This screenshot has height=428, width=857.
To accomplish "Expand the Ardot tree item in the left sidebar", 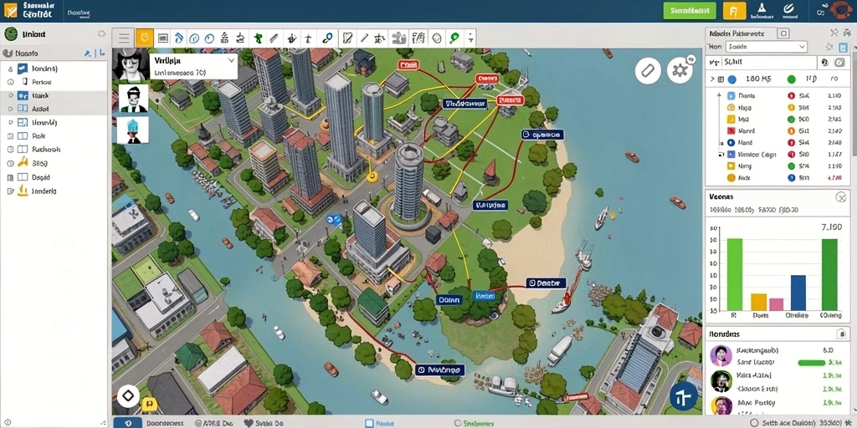I will pyautogui.click(x=10, y=109).
